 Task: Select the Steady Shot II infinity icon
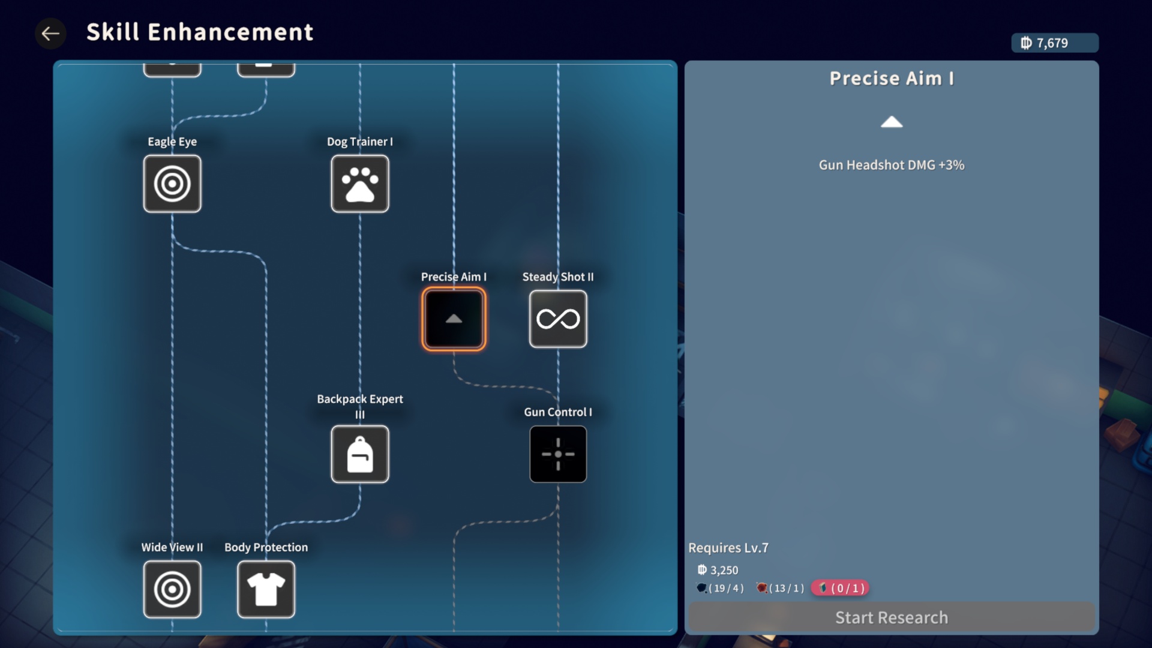point(557,319)
